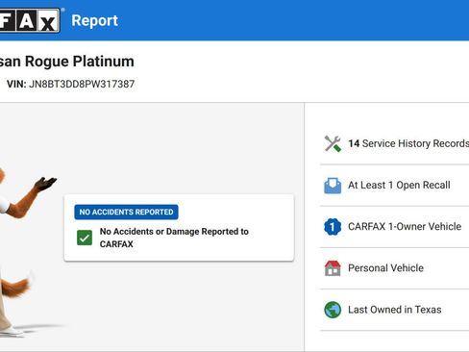Click the Rogue Platinum vehicle title
This screenshot has width=469, height=352.
point(66,62)
